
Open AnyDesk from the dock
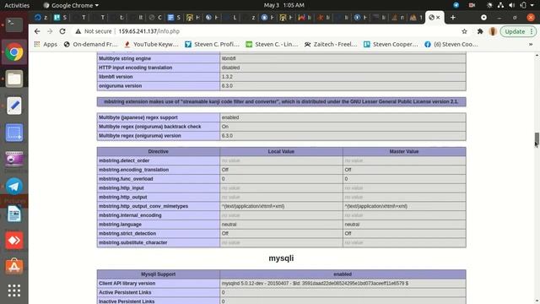click(14, 241)
